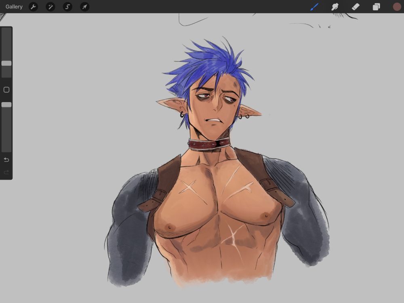Select the Eraser tool
The image size is (404, 303).
tap(356, 7)
